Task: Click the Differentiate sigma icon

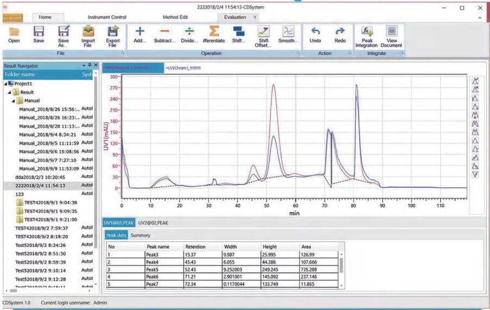Action: point(214,31)
